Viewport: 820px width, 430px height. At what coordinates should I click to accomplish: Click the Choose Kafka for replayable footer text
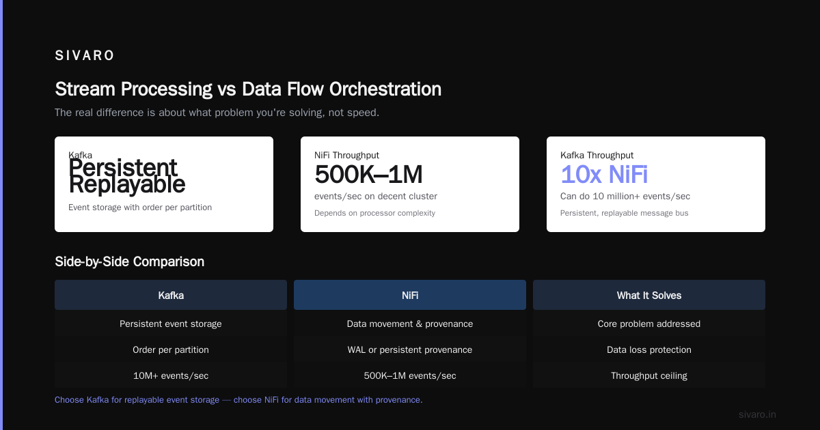point(238,400)
